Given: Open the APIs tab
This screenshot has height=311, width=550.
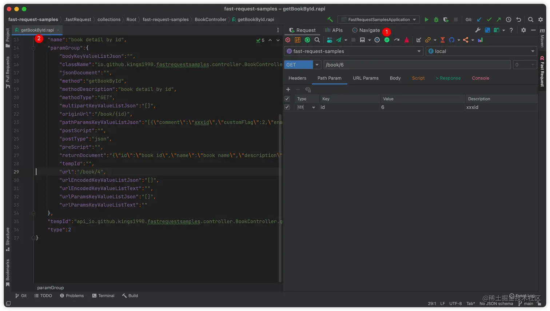Looking at the screenshot, I should pyautogui.click(x=334, y=30).
